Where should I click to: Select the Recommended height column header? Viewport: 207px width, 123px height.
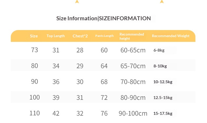pos(132,36)
